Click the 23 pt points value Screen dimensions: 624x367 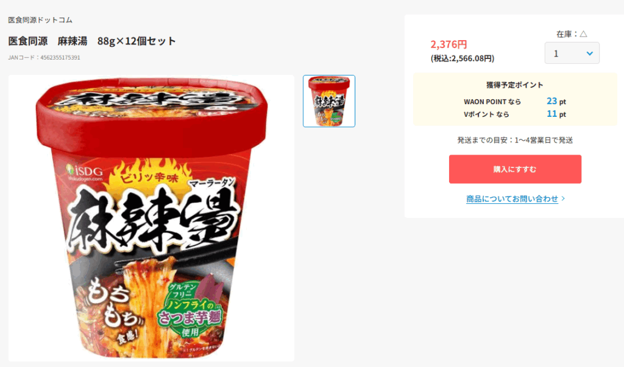(x=556, y=102)
